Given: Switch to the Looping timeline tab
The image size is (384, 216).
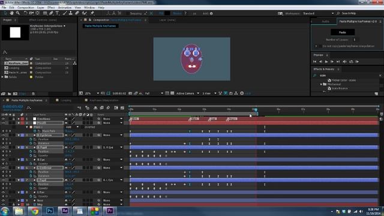Looking at the screenshot, I should tap(65, 100).
